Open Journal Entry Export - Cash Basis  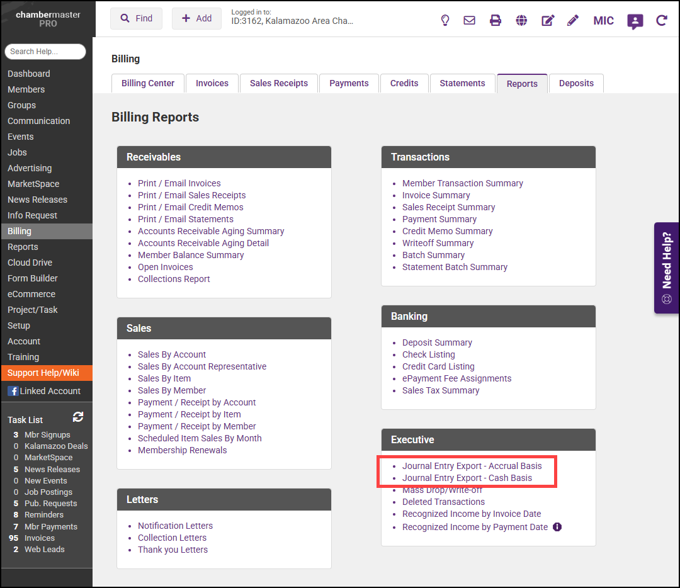tap(467, 478)
